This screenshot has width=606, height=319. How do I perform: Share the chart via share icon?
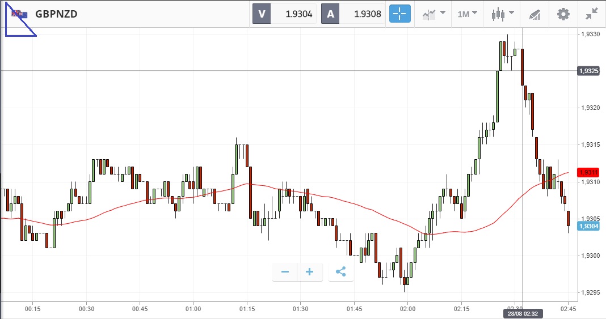[x=340, y=272]
